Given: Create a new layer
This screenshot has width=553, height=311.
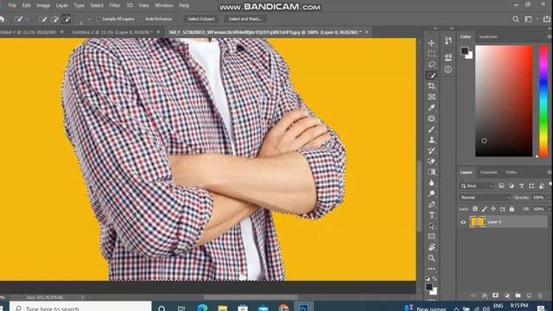Looking at the screenshot, I should coord(529,295).
